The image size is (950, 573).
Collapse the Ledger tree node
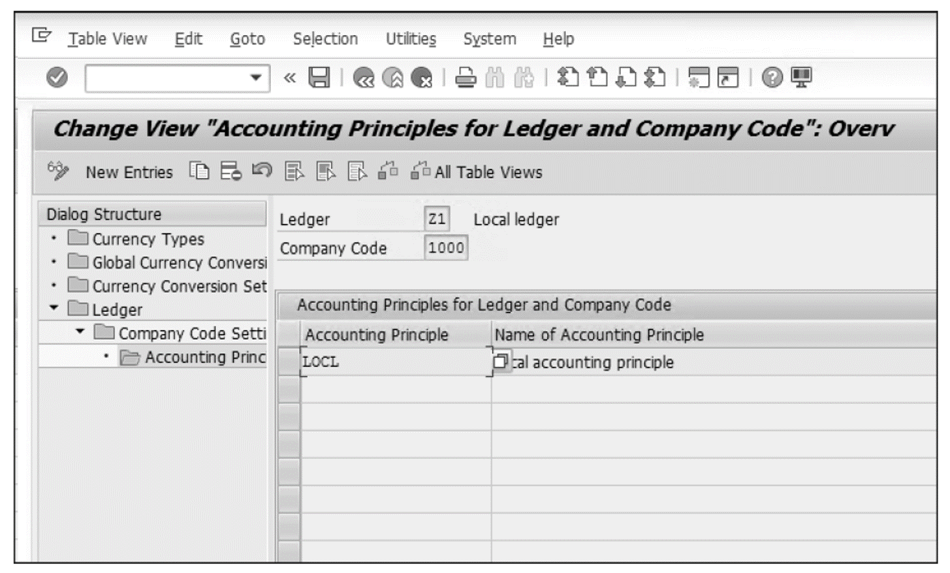[52, 307]
